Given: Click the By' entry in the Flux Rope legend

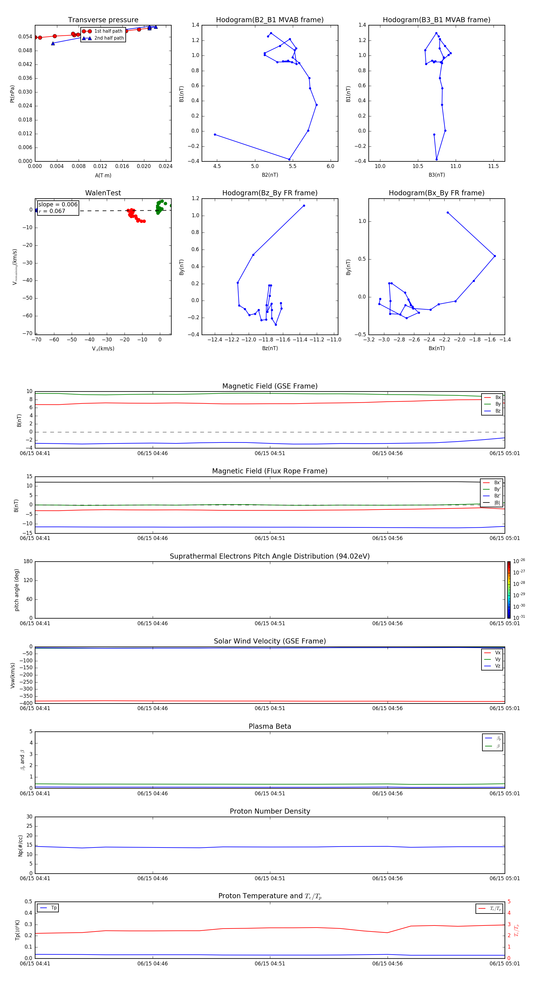Looking at the screenshot, I should pos(492,489).
